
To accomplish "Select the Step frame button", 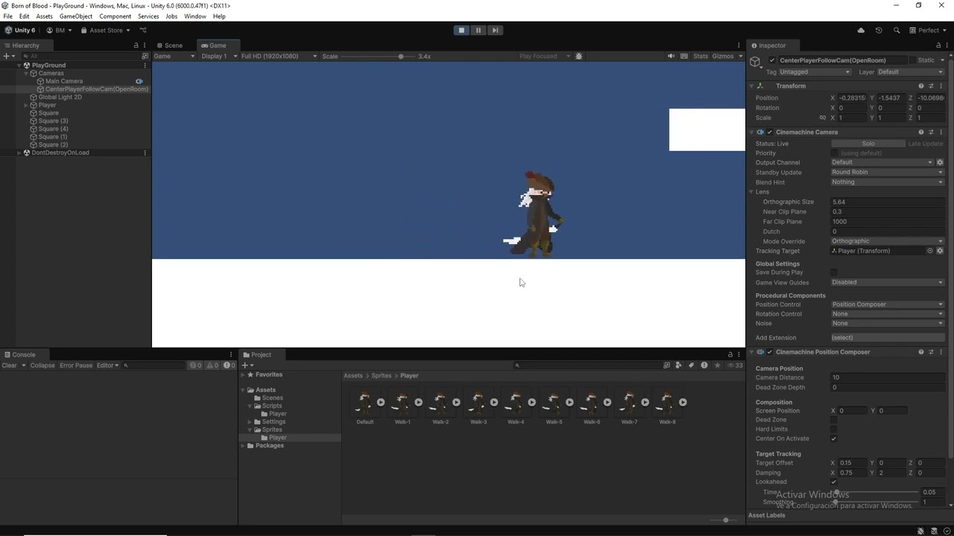I will click(495, 30).
